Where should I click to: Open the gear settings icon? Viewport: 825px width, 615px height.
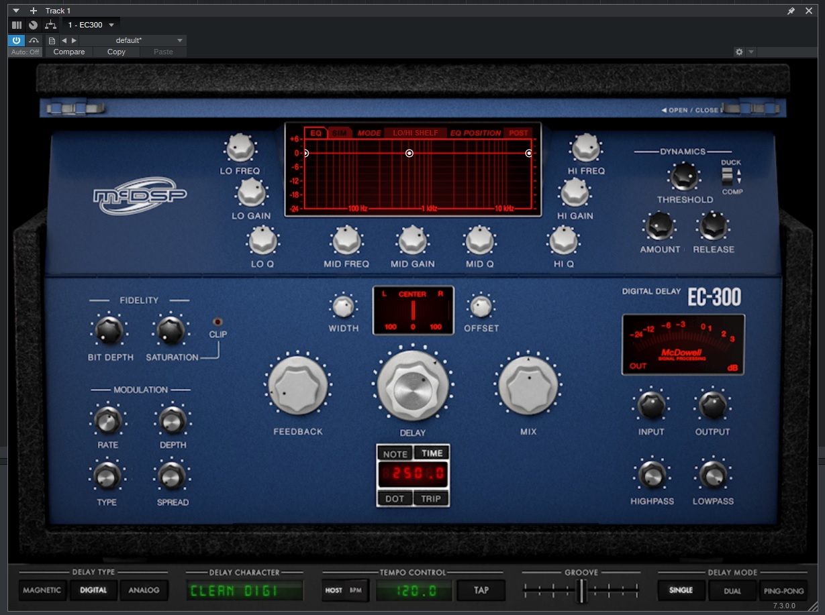[739, 52]
